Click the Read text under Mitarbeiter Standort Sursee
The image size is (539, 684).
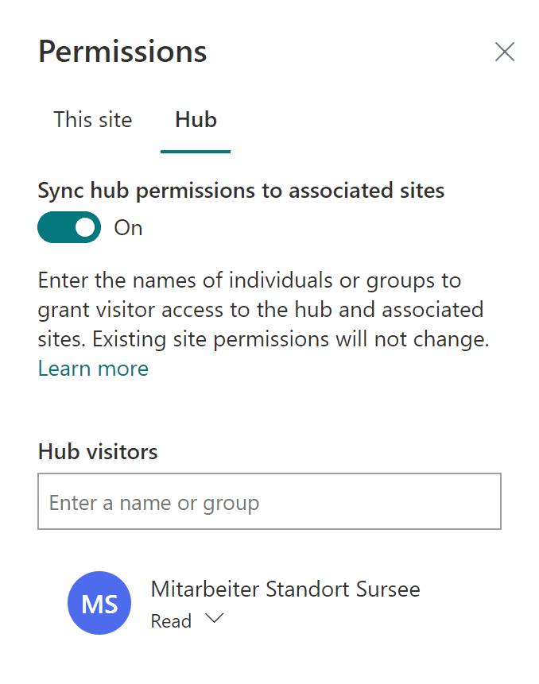click(171, 621)
